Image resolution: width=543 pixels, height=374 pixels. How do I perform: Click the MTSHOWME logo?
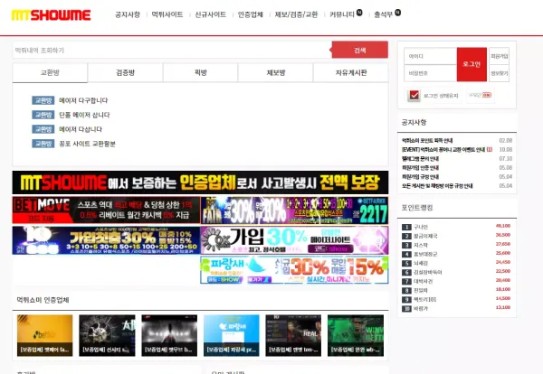(x=51, y=15)
